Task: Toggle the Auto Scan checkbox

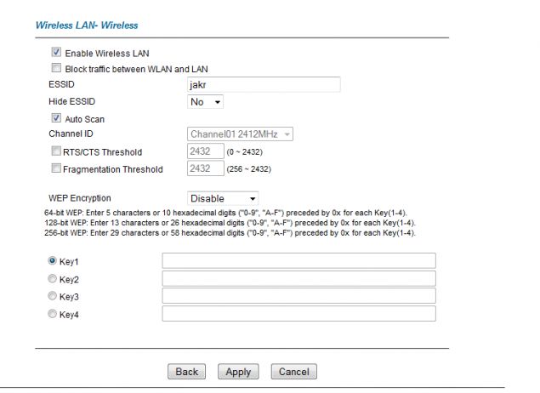Action: [56, 118]
